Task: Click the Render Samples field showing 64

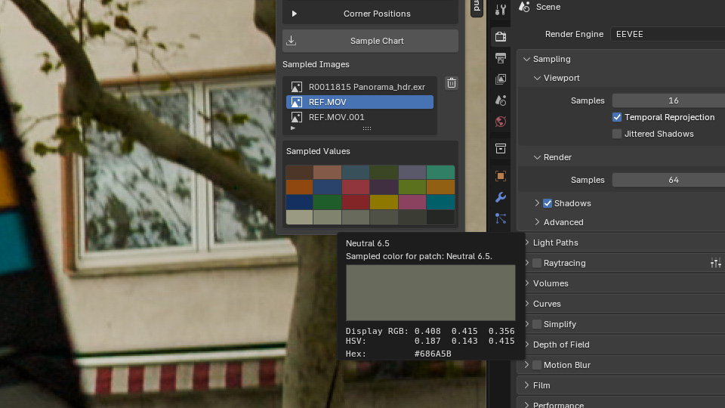Action: click(x=668, y=180)
